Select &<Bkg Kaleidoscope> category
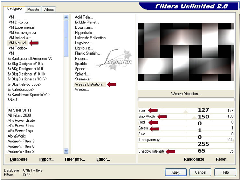241x181 pixels. [x=24, y=84]
